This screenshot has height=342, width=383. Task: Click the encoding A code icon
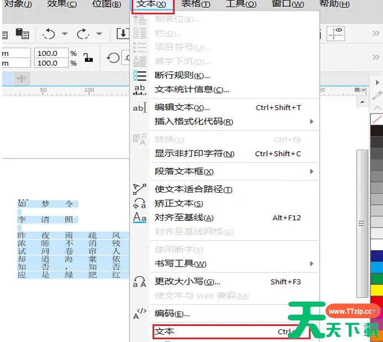click(x=139, y=313)
